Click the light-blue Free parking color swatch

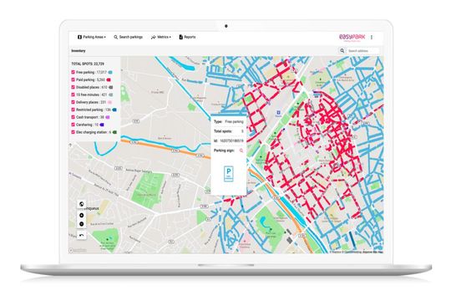click(110, 72)
